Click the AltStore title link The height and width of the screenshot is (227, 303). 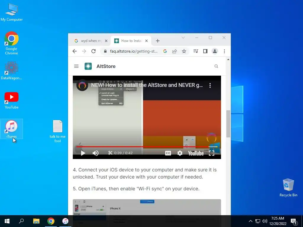[x=106, y=66]
